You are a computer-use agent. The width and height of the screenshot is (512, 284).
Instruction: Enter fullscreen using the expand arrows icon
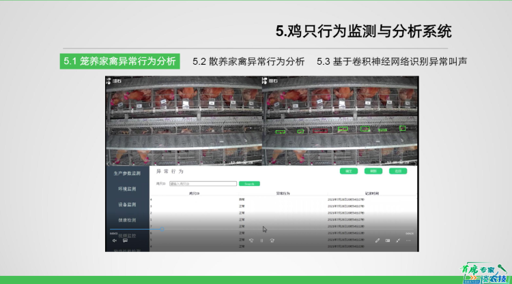point(398,240)
